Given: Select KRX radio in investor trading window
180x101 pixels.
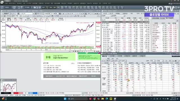Looking at the screenshot, I should [x=111, y=59].
